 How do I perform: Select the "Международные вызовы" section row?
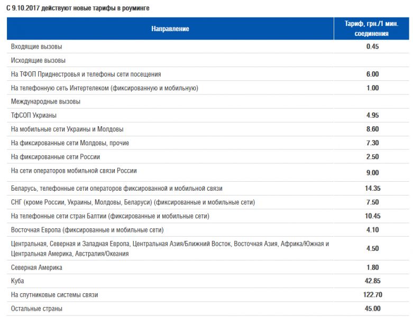point(45,101)
